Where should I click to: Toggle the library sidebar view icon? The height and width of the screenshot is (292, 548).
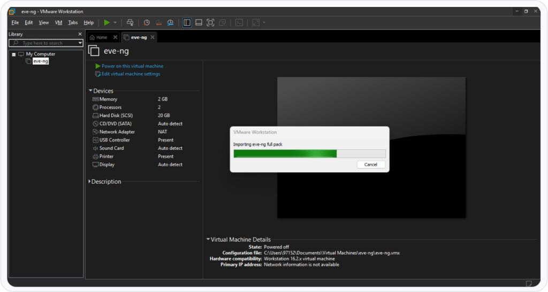(x=187, y=22)
